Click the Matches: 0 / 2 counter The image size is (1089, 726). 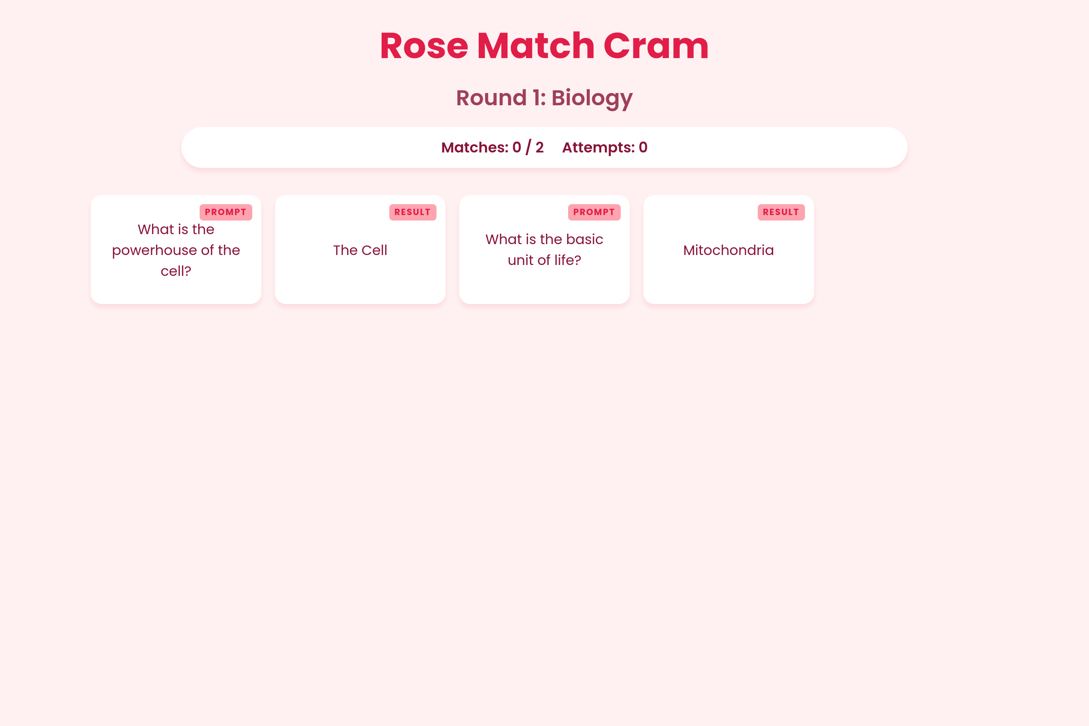[x=493, y=147]
